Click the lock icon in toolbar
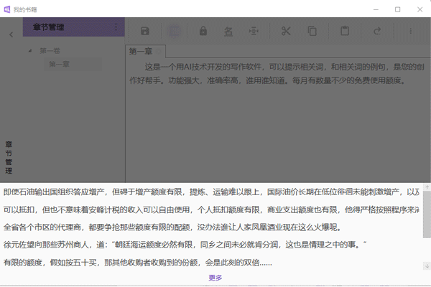This screenshot has height=287, width=431. (x=203, y=31)
